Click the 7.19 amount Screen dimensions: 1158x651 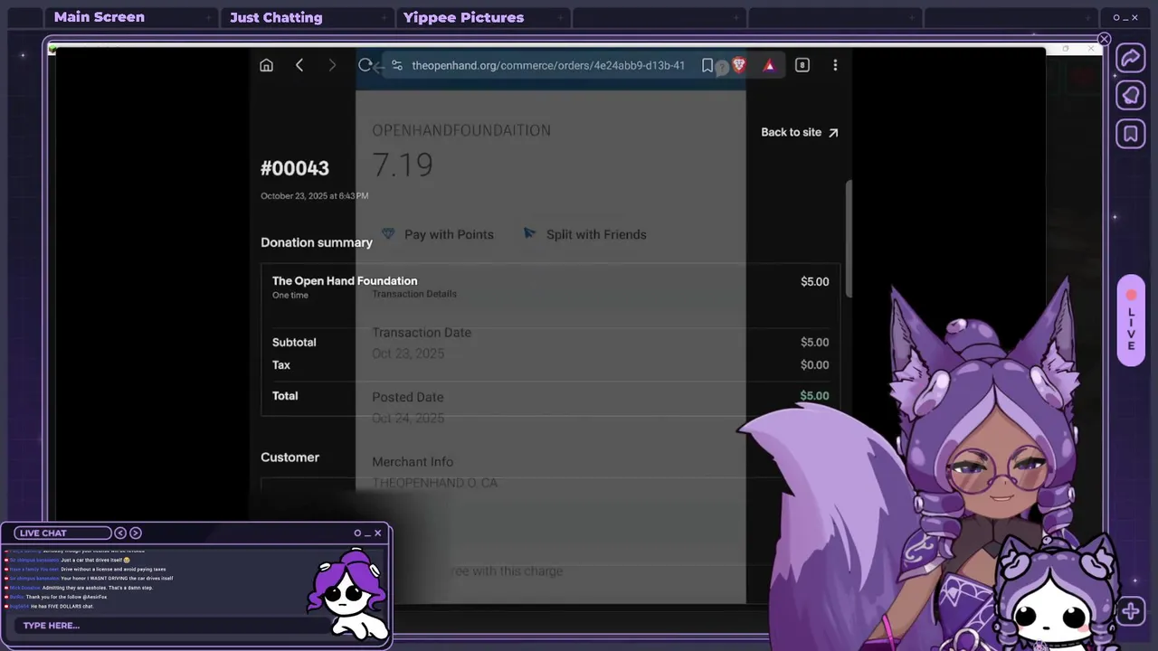(403, 165)
